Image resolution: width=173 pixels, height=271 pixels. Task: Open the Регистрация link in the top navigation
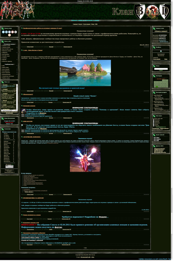click(87, 24)
